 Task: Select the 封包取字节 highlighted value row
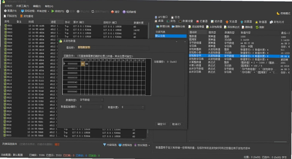pyautogui.click(x=239, y=56)
